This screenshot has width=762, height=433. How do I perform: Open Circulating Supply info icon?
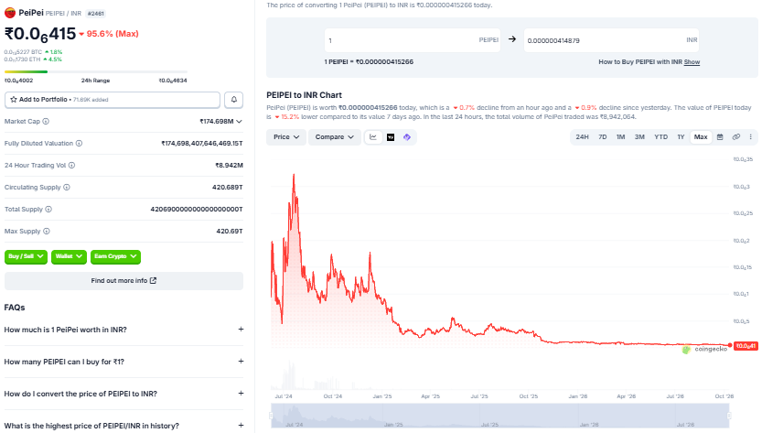pos(67,188)
